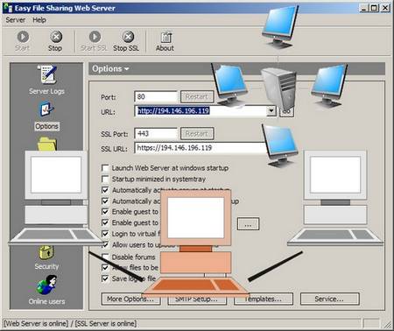Open the Service... dialog
Screen dimensions: 394x331
tap(330, 299)
